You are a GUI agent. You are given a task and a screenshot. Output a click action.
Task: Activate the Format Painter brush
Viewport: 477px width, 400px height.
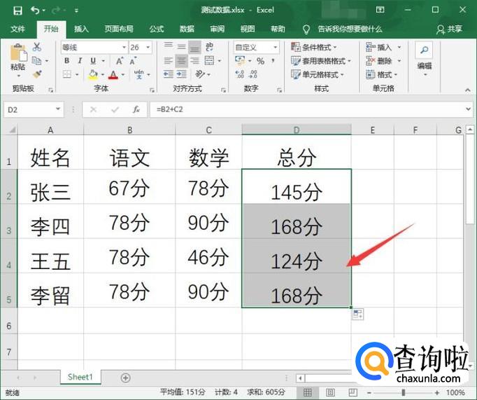37,74
